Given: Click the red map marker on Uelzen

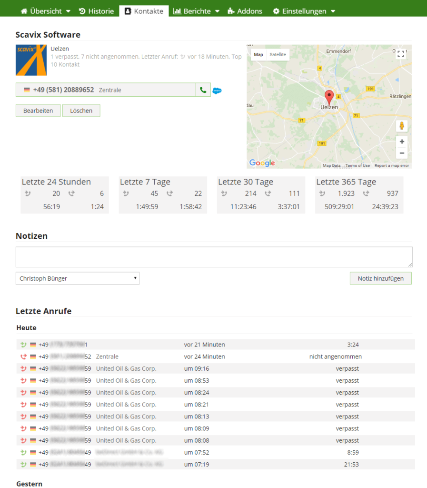Looking at the screenshot, I should (329, 97).
